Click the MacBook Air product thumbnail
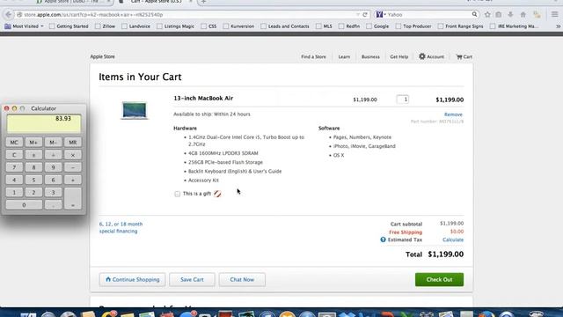 [135, 110]
